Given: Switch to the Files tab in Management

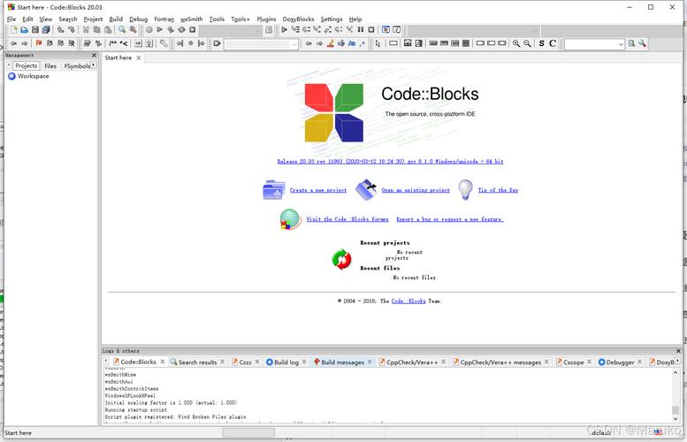Looking at the screenshot, I should point(50,65).
